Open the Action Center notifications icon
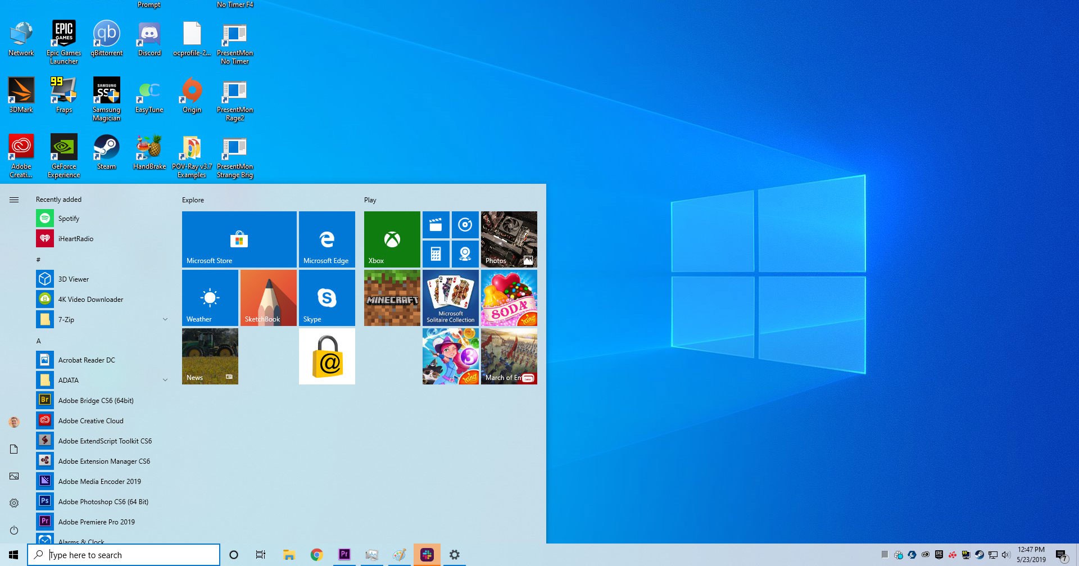Viewport: 1079px width, 566px height. pyautogui.click(x=1062, y=555)
